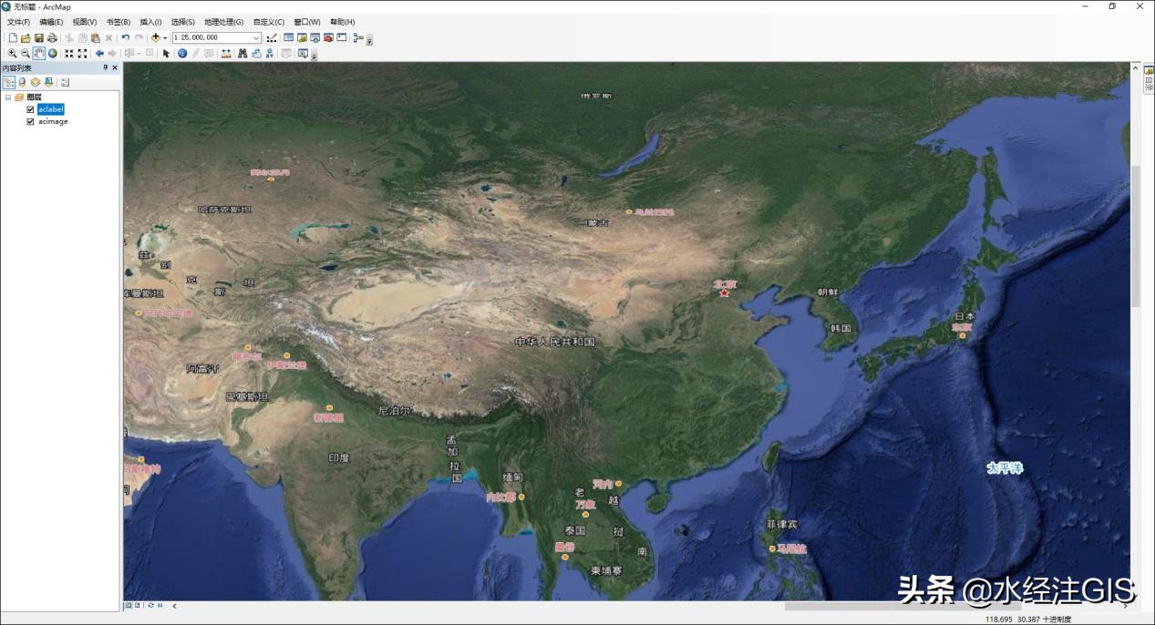Viewport: 1155px width, 625px height.
Task: Uncheck the acimage layer visibility
Action: (x=30, y=121)
